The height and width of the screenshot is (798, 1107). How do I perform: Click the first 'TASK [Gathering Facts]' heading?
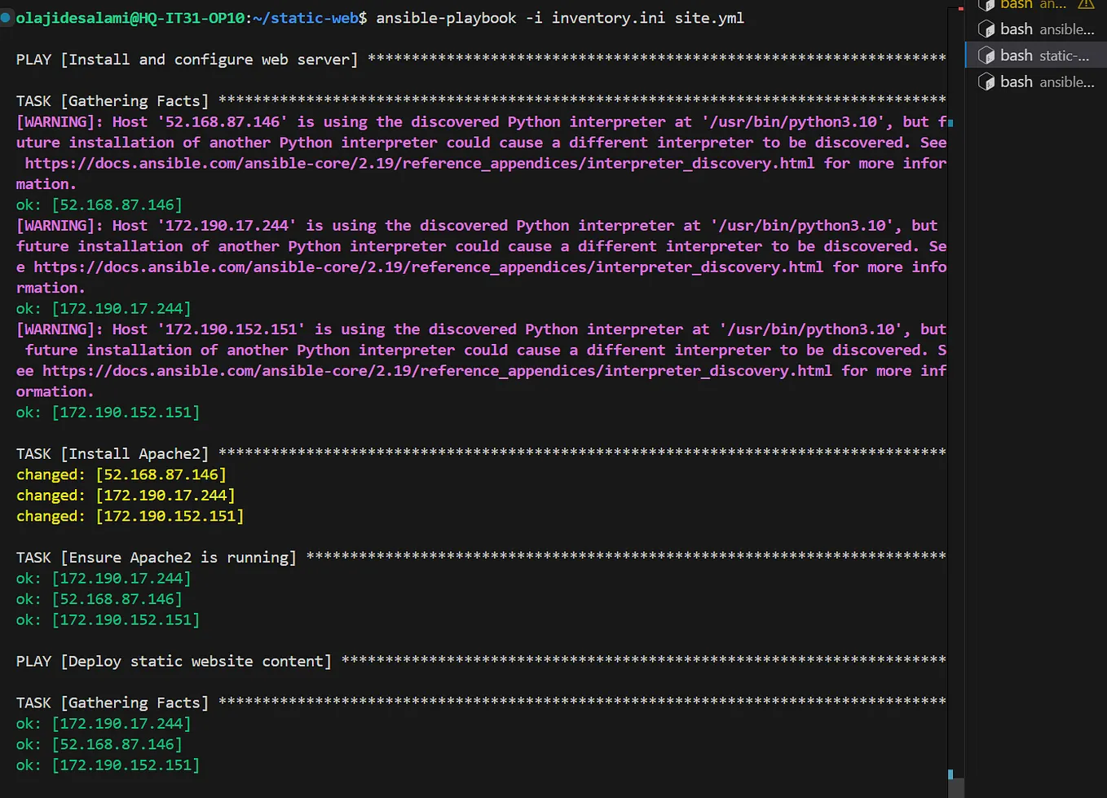coord(112,101)
